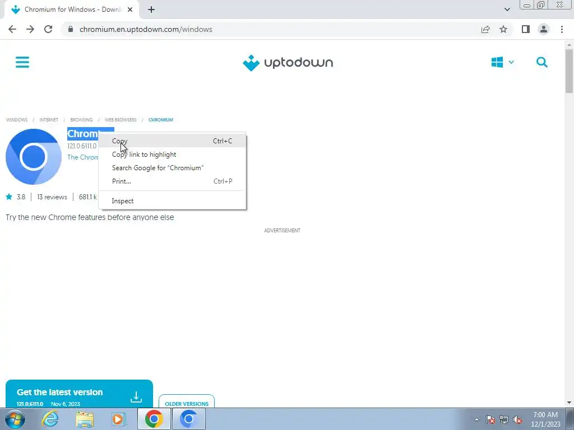574x430 pixels.
Task: Click the version number 121.0.6111.0 under the title
Action: tap(82, 146)
